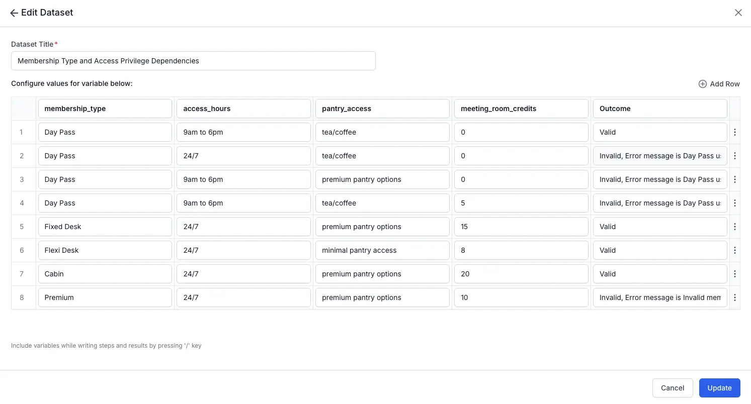This screenshot has width=751, height=404.
Task: Open the row options menu for Flexi Desk
Action: click(735, 250)
